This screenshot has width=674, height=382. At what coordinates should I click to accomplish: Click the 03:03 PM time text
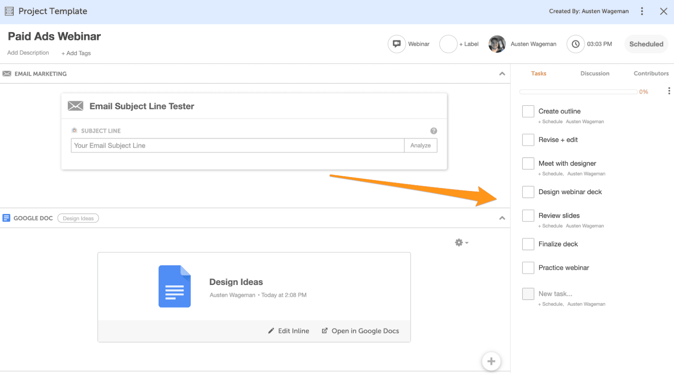599,44
